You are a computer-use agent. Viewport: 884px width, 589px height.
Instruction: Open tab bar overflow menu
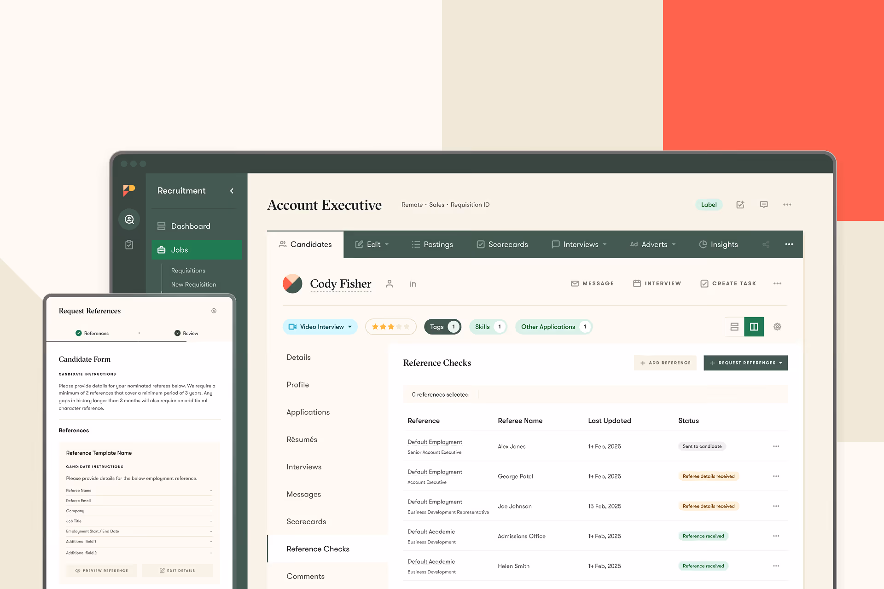pos(789,244)
